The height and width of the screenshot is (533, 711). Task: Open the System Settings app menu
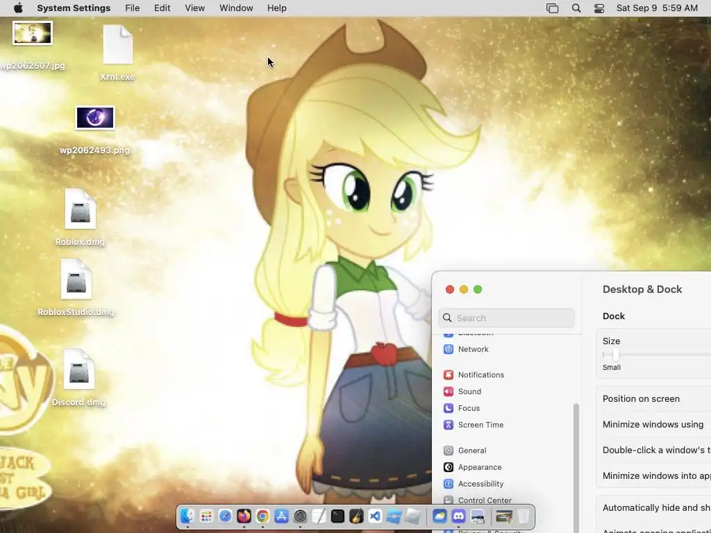pos(74,8)
